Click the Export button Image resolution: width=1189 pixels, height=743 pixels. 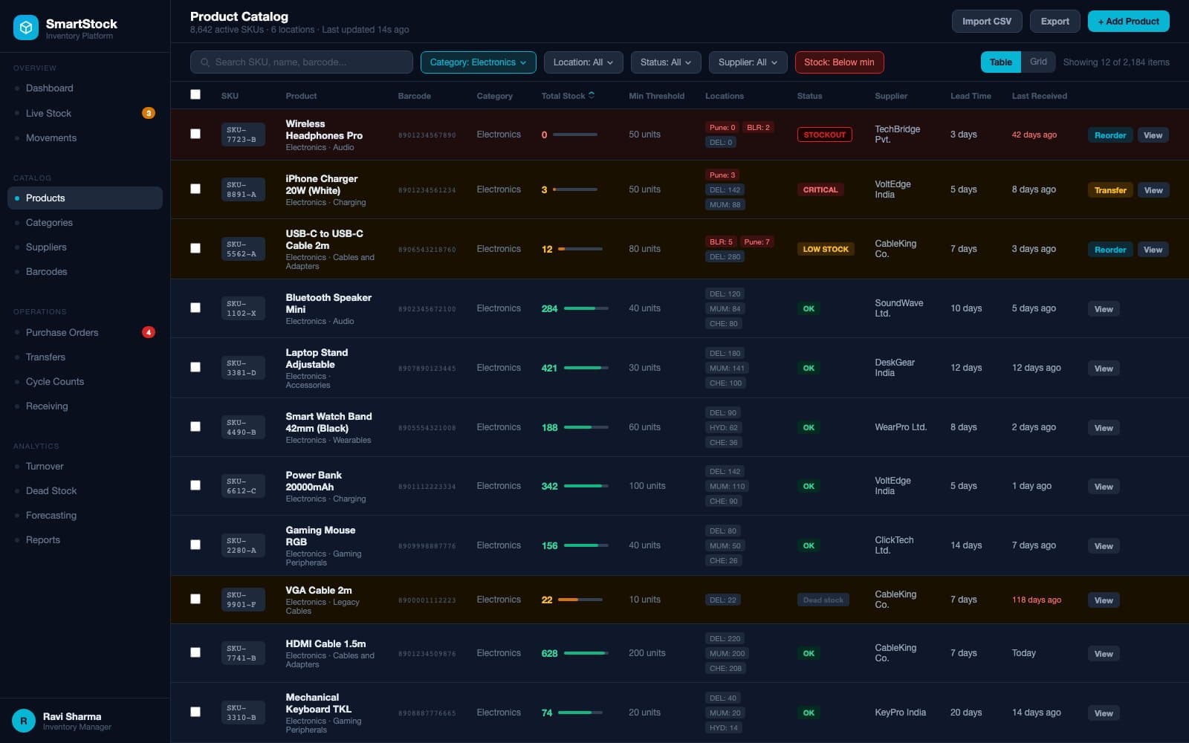(x=1055, y=22)
